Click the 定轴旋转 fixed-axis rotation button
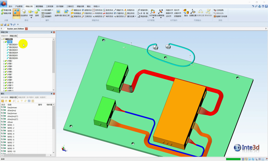 [x=178, y=16]
